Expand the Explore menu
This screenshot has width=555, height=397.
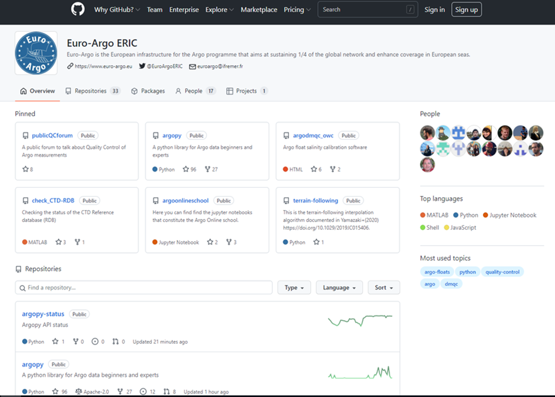[220, 9]
